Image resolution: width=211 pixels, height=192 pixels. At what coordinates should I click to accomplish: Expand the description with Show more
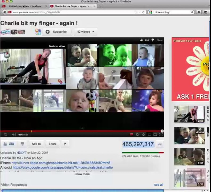coord(82,174)
